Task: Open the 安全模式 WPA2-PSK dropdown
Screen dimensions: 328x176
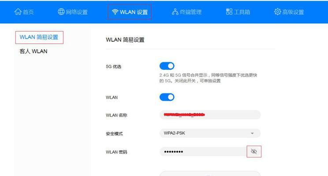Action: click(210, 133)
